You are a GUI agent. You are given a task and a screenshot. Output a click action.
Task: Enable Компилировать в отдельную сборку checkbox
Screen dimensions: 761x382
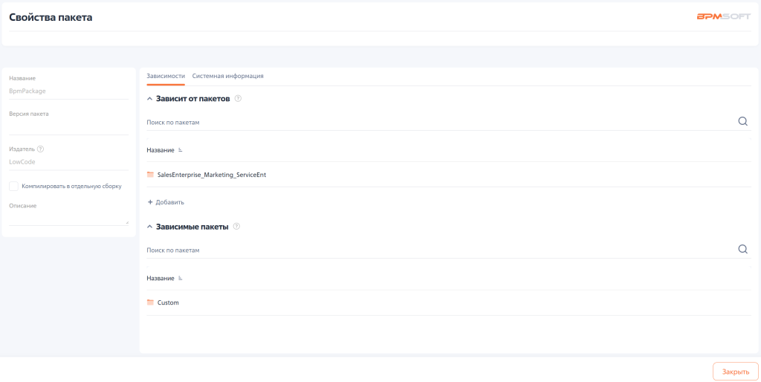click(13, 186)
